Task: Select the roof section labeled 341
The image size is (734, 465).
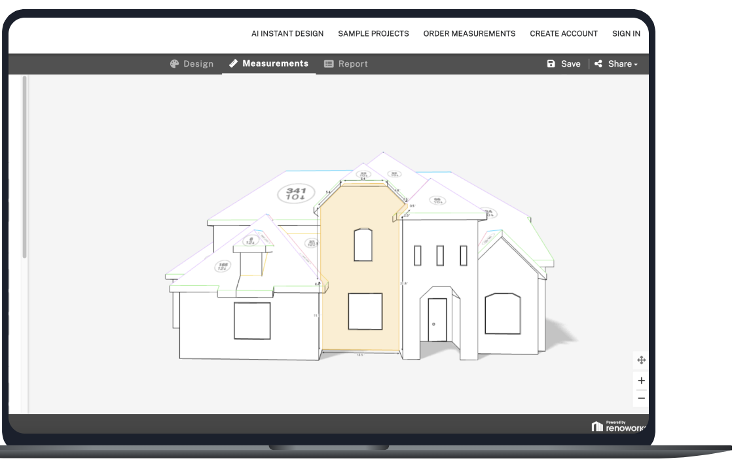Action: (x=295, y=193)
